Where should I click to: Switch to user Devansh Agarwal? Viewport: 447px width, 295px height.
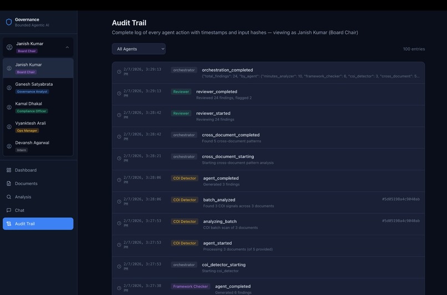click(38, 146)
